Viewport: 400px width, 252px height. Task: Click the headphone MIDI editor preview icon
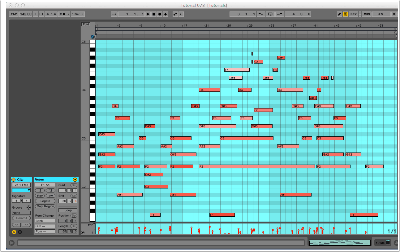coord(92,37)
